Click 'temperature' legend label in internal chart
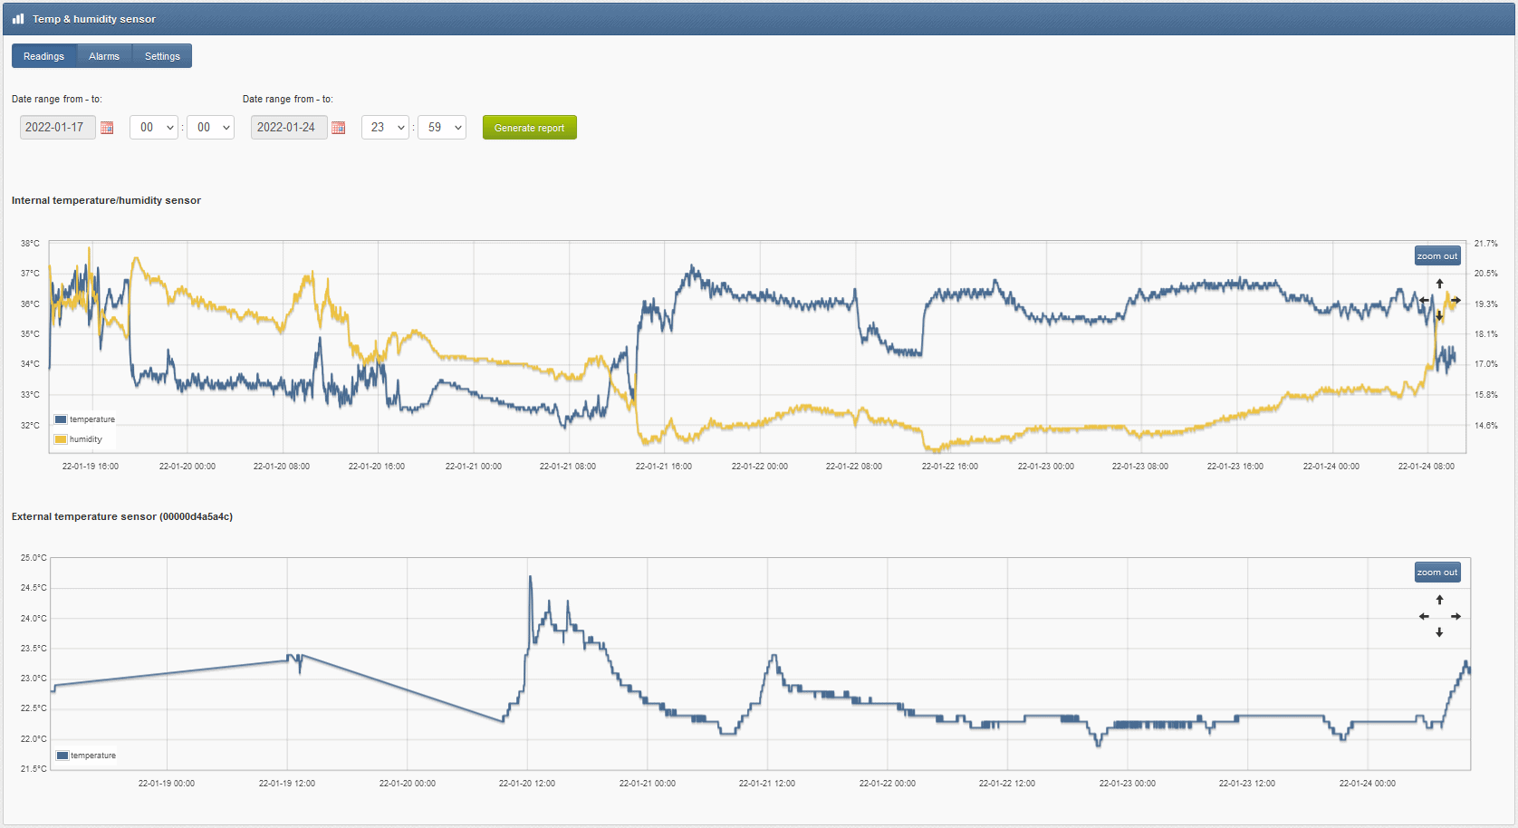The height and width of the screenshot is (828, 1518). pyautogui.click(x=92, y=419)
